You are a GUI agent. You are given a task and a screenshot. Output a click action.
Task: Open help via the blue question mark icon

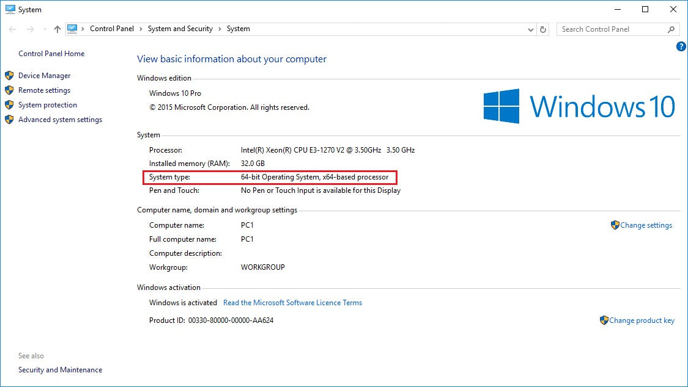[x=681, y=46]
